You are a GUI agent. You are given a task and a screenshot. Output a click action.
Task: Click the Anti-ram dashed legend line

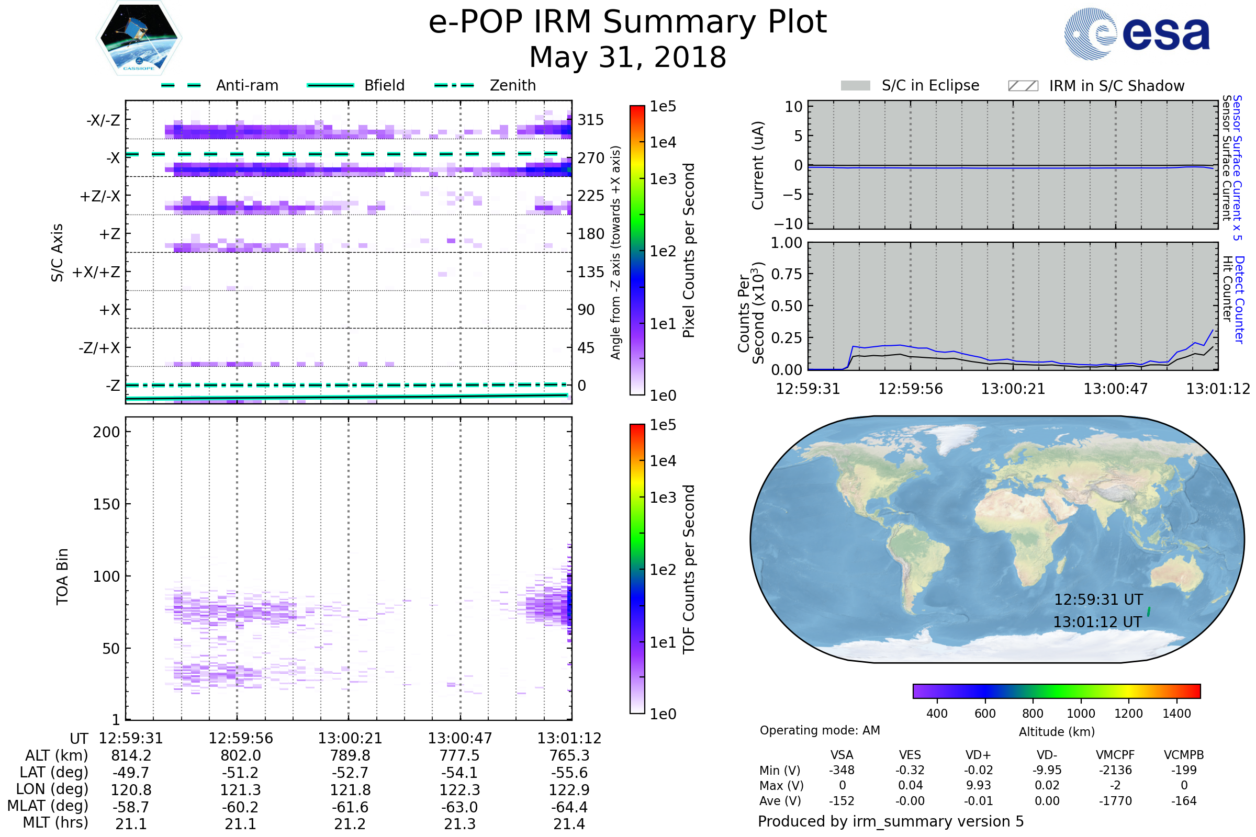(x=181, y=85)
